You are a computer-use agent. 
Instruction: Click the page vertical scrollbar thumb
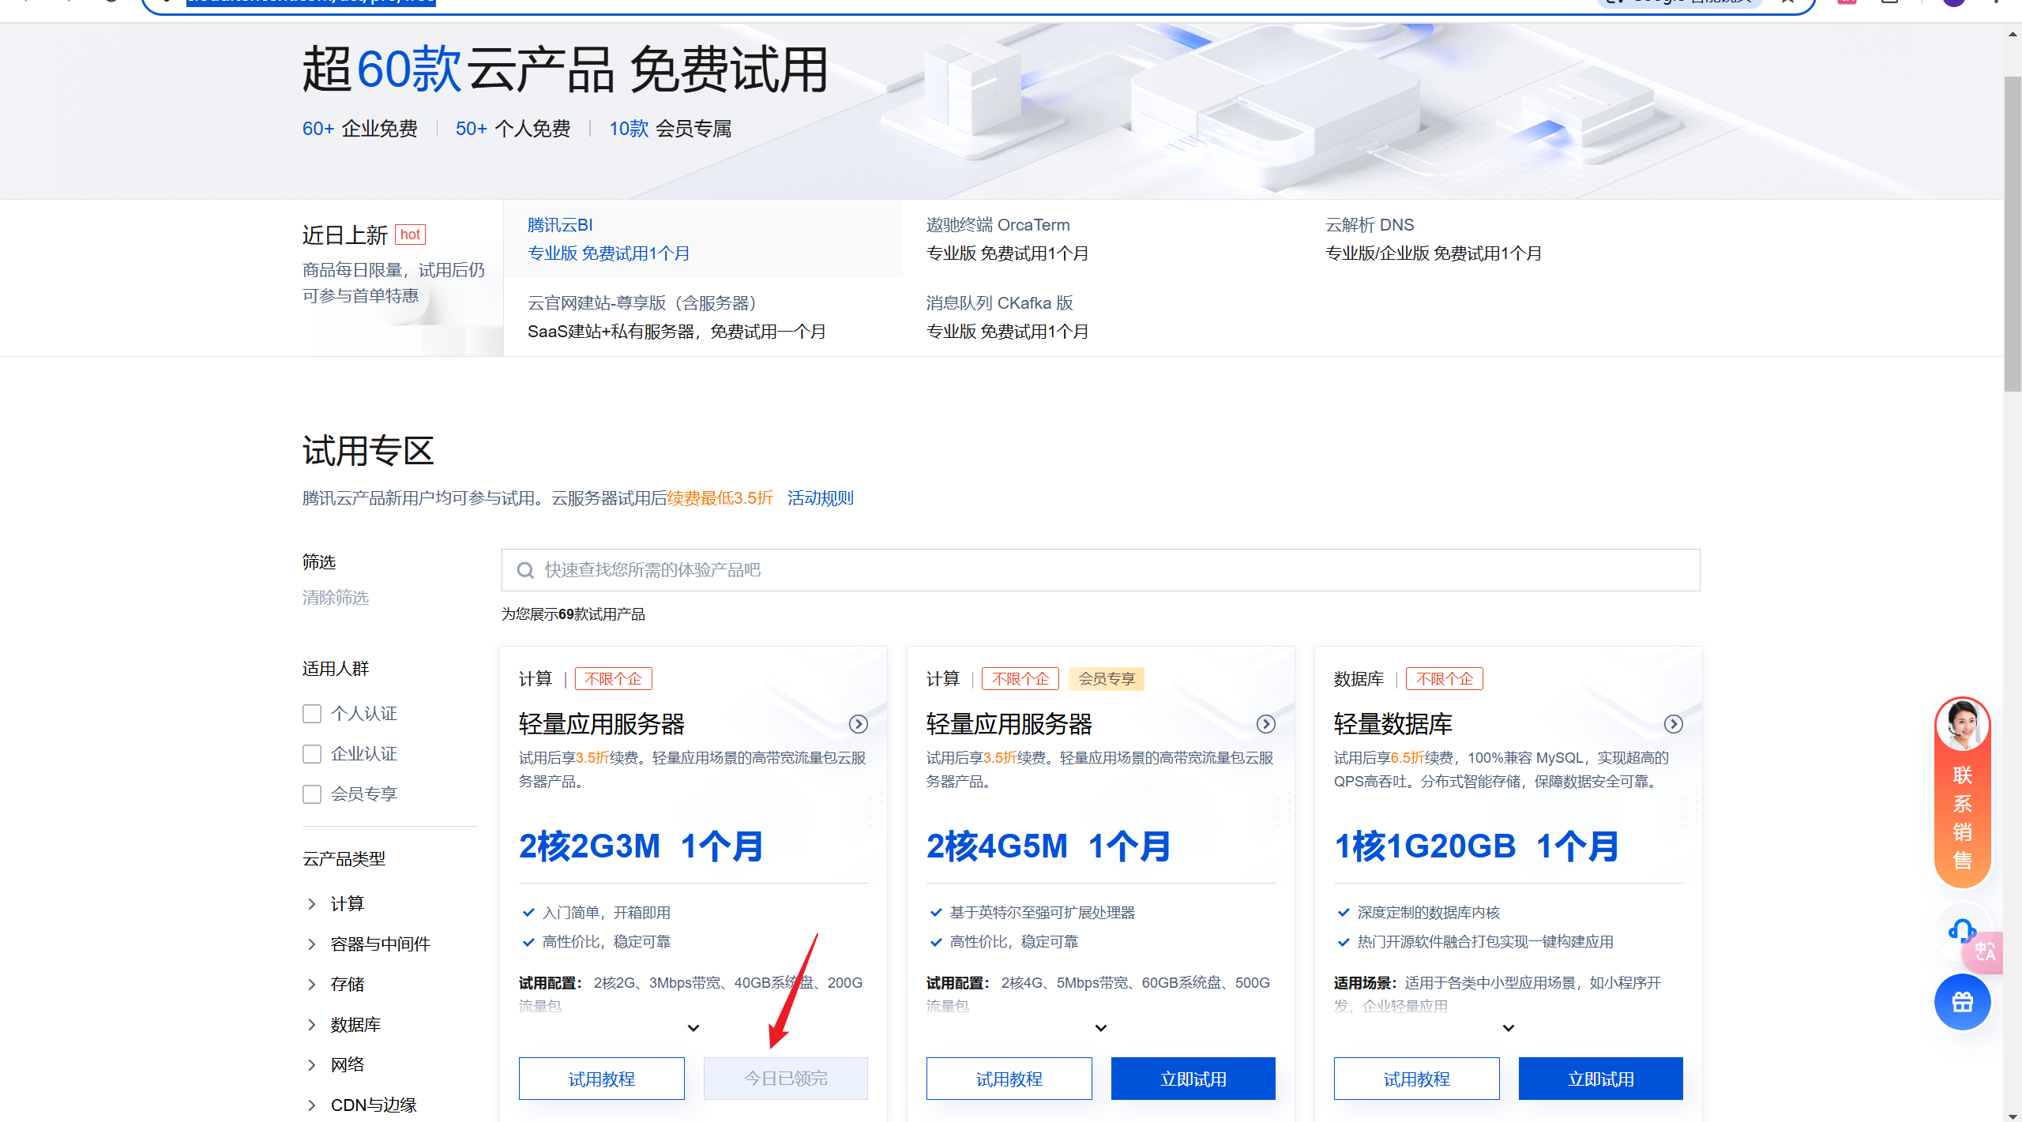[x=2013, y=234]
